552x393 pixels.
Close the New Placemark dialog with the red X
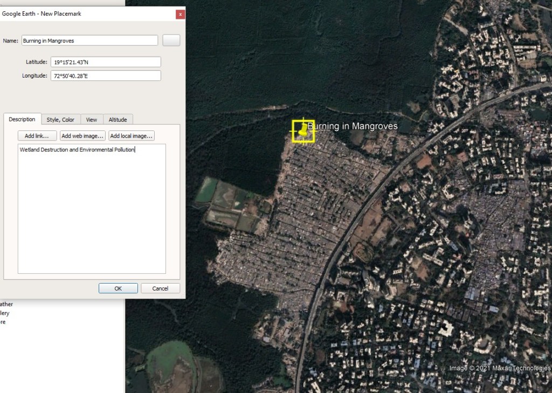pyautogui.click(x=180, y=14)
